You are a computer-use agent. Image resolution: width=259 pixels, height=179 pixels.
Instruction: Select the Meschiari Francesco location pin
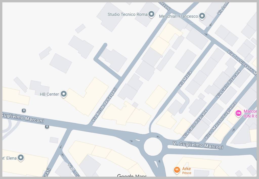tap(202, 16)
